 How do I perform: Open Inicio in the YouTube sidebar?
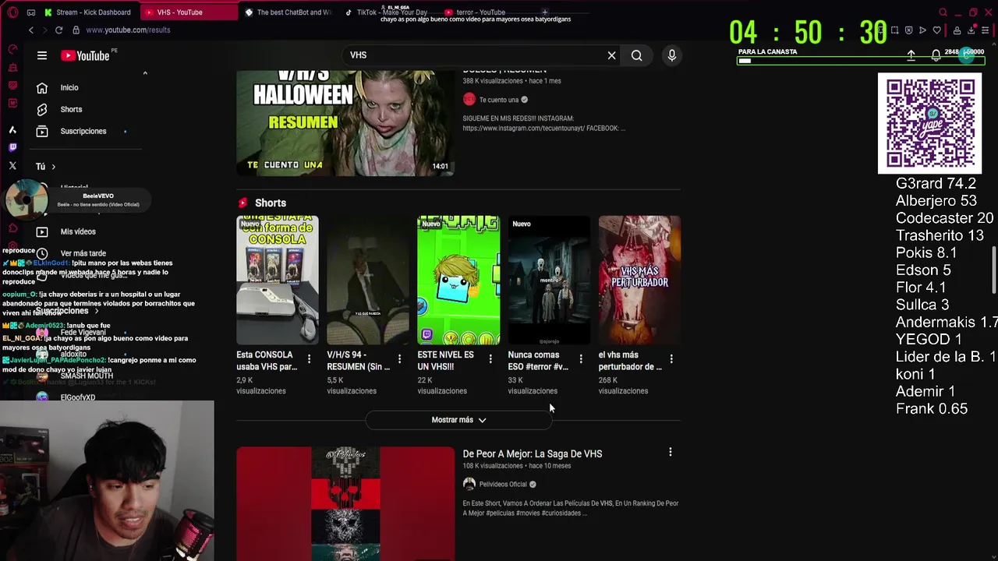point(70,87)
